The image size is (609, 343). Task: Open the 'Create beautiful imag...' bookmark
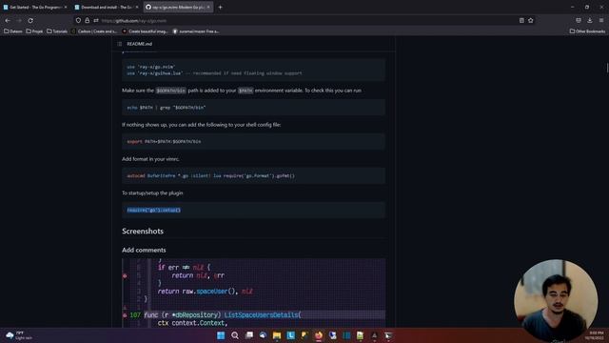tap(145, 31)
